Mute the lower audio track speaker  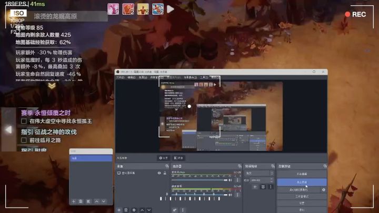point(231,195)
